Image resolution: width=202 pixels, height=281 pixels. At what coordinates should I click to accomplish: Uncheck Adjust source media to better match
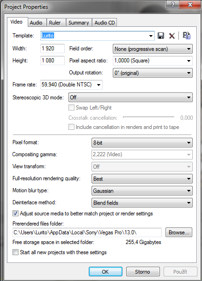click(x=15, y=214)
